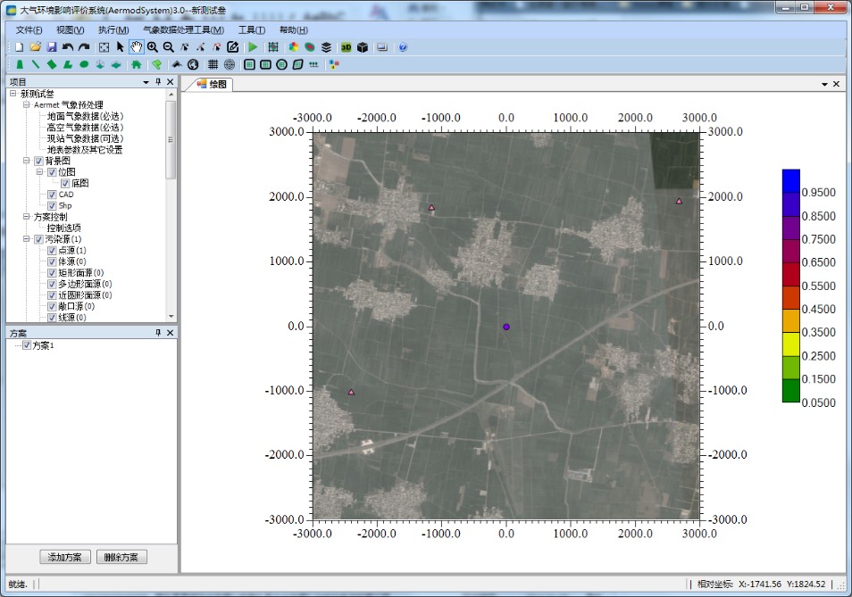The width and height of the screenshot is (852, 597).
Task: Click the globe icon in second toolbar
Action: [192, 64]
